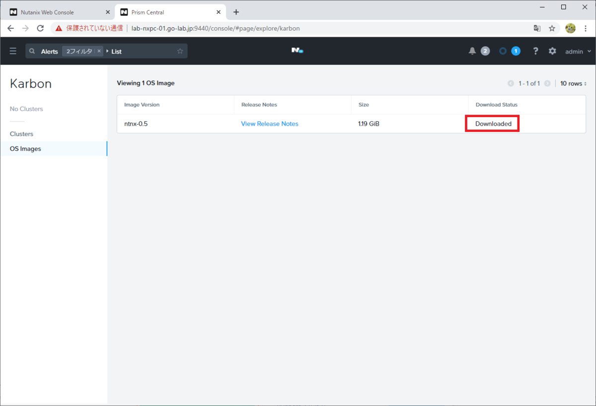596x406 pixels.
Task: Click the Size column header
Action: (x=363, y=105)
